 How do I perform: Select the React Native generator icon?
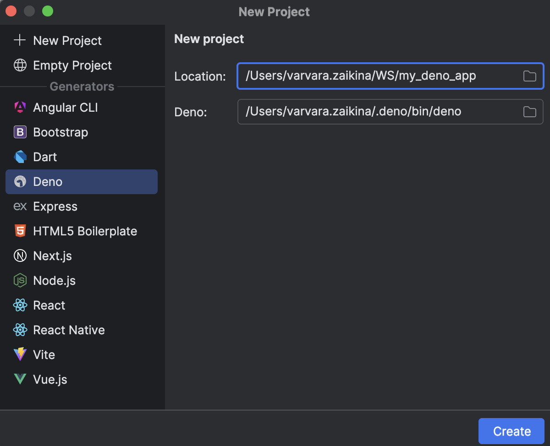coord(20,330)
